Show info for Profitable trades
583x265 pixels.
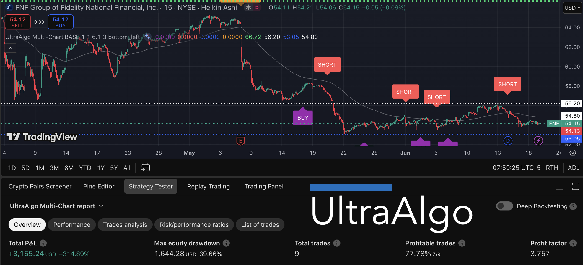(462, 243)
